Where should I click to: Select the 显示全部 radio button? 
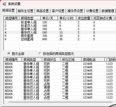[x=9, y=54]
